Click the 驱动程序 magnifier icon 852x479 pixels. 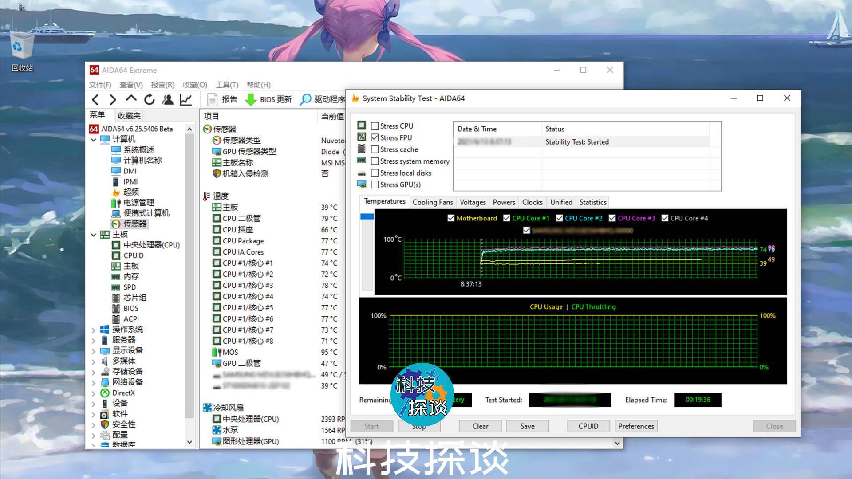click(x=305, y=99)
